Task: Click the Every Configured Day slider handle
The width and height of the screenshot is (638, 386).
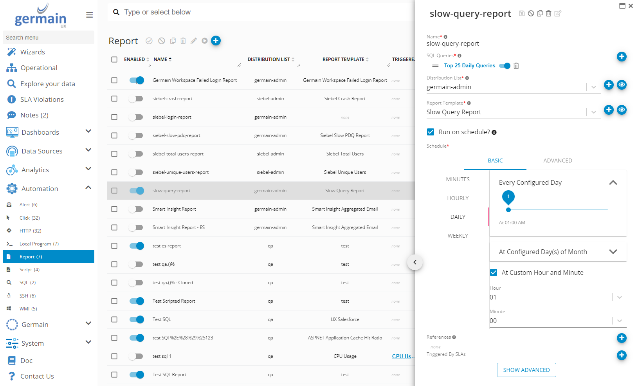Action: (x=508, y=210)
